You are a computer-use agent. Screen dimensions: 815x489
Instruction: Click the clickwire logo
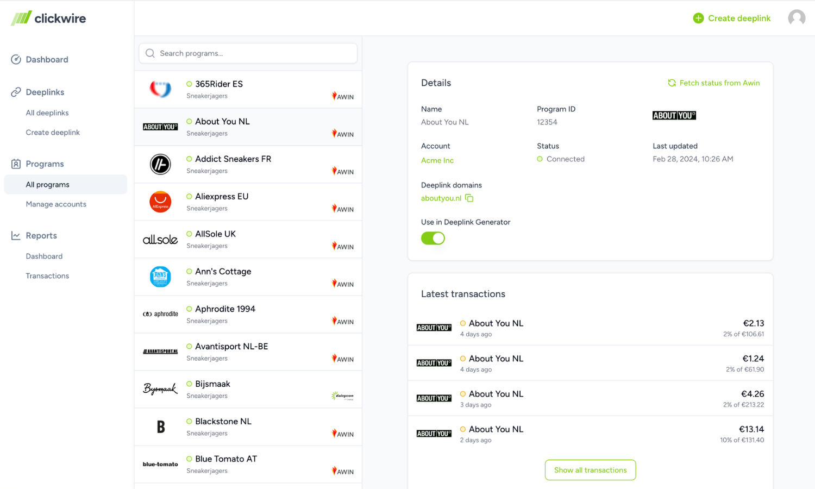tap(48, 18)
